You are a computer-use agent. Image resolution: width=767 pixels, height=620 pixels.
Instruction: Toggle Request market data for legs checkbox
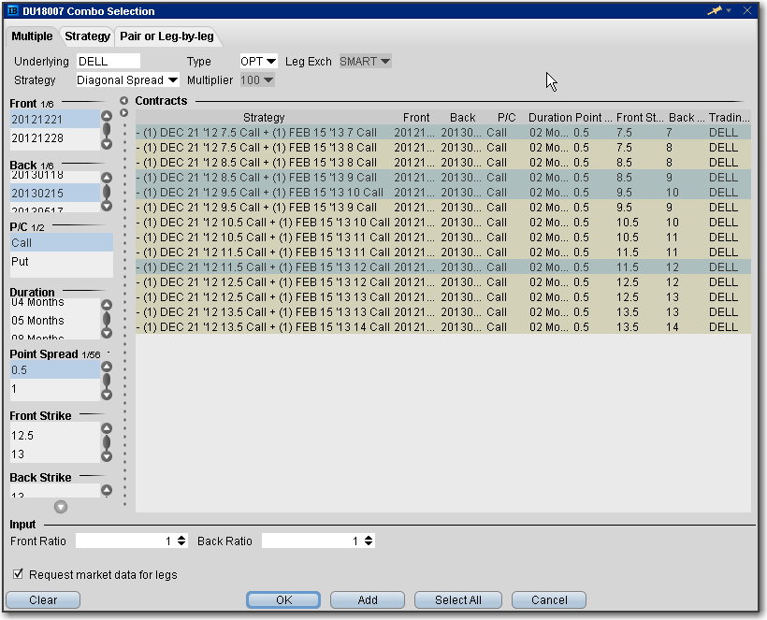tap(19, 574)
